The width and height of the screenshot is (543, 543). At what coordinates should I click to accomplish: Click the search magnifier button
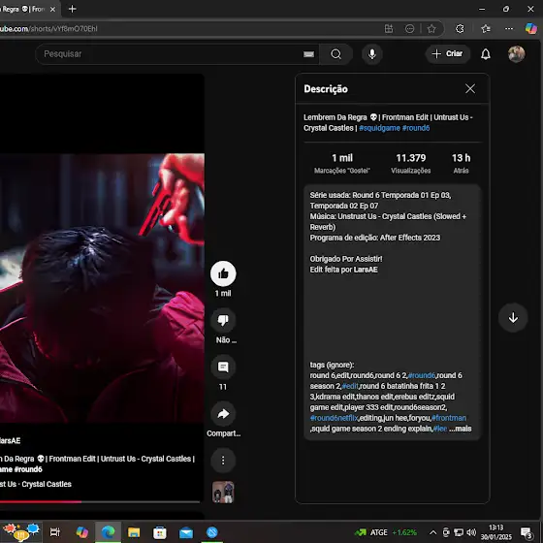[x=335, y=54]
